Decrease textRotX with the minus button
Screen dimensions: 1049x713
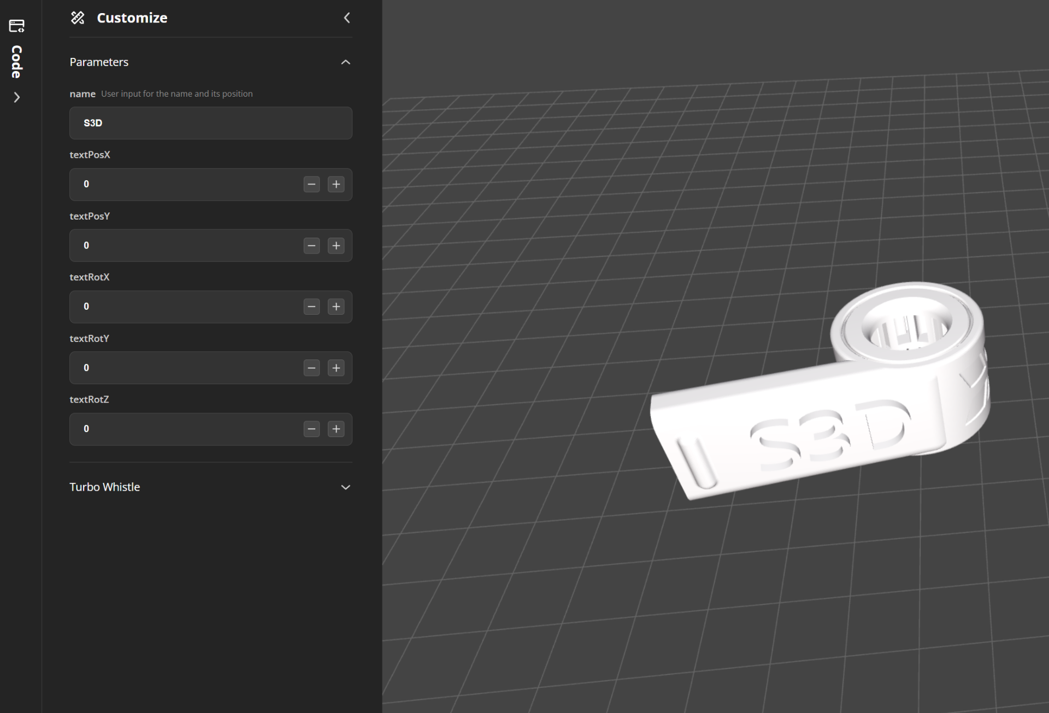coord(311,307)
